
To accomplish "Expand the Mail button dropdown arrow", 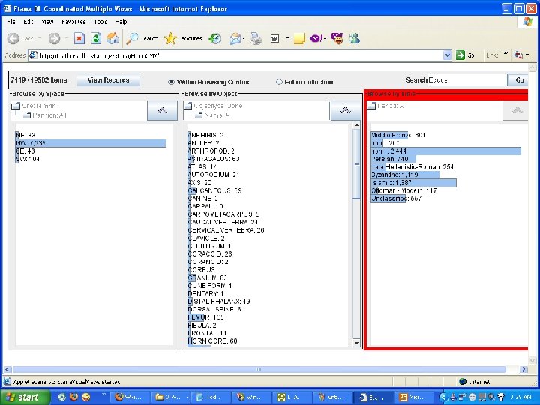I will 244,39.
